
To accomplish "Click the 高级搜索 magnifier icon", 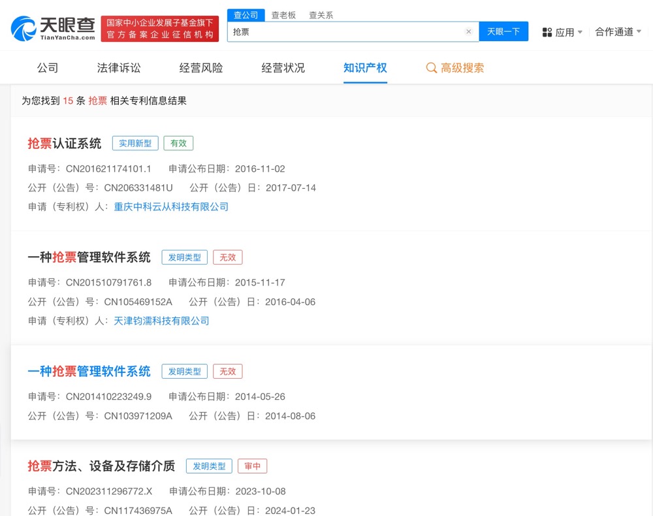I will pos(431,68).
